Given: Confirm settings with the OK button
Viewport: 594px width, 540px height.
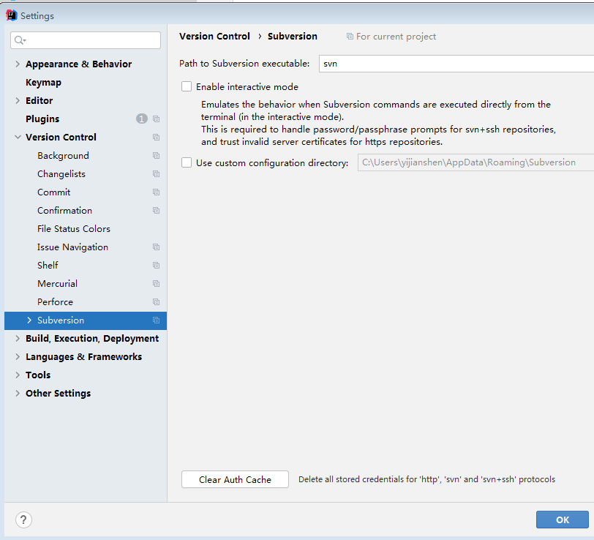Looking at the screenshot, I should (562, 520).
